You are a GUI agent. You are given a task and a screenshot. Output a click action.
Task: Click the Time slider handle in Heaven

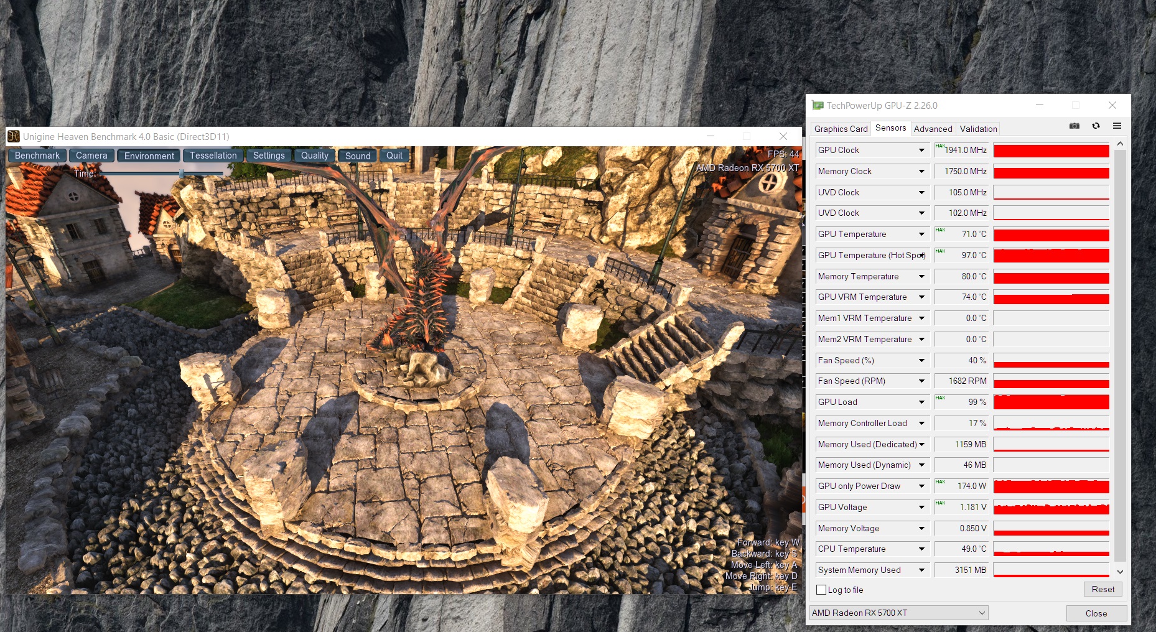tap(182, 174)
